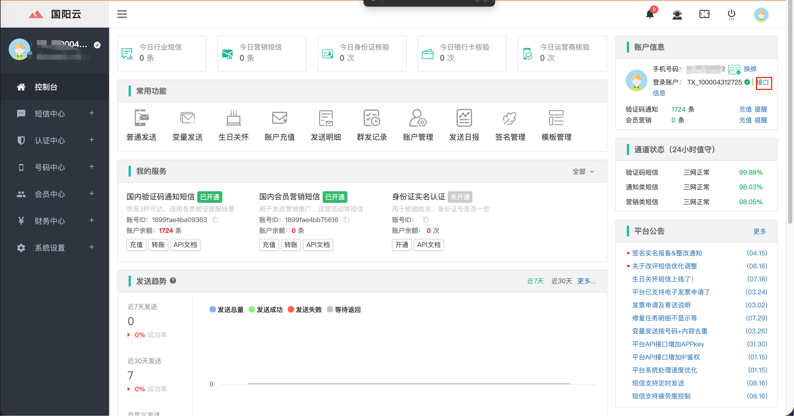Click the 今日行业短信 stat card icon
This screenshot has height=416, width=794.
pyautogui.click(x=127, y=54)
